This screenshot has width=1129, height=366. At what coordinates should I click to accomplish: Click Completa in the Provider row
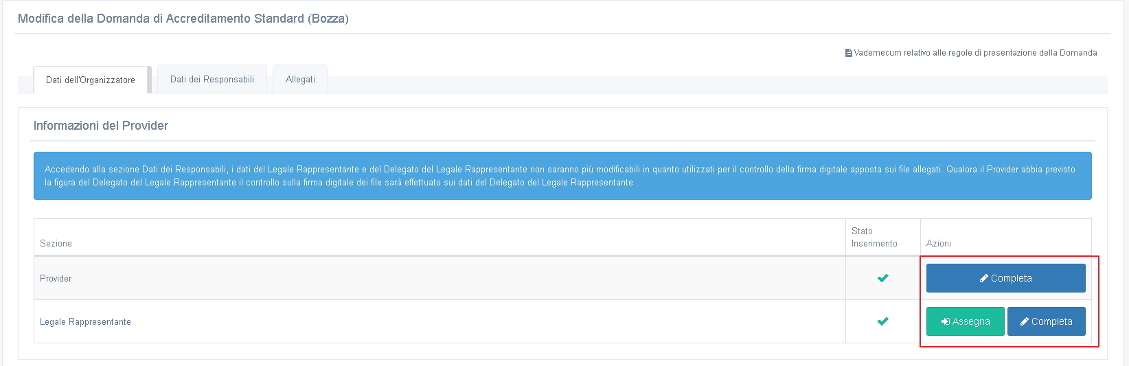[x=1005, y=278]
